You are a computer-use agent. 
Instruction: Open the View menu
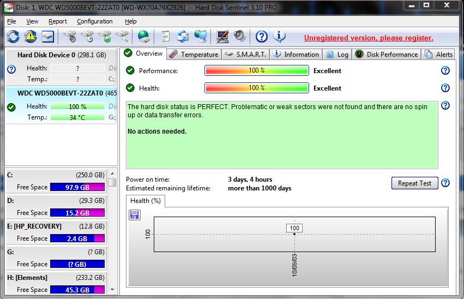click(x=32, y=21)
